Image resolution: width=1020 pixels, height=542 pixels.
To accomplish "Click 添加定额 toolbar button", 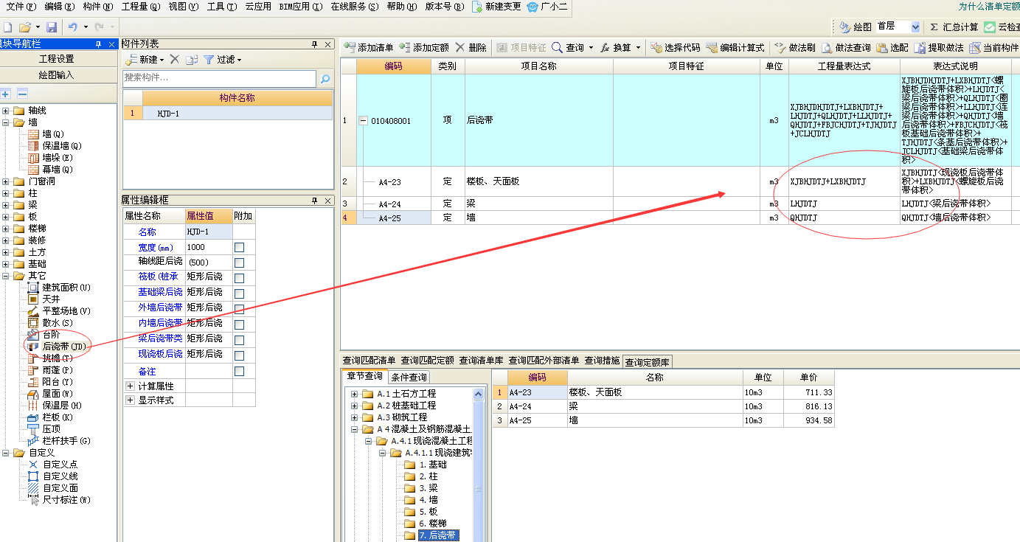I will click(x=424, y=48).
